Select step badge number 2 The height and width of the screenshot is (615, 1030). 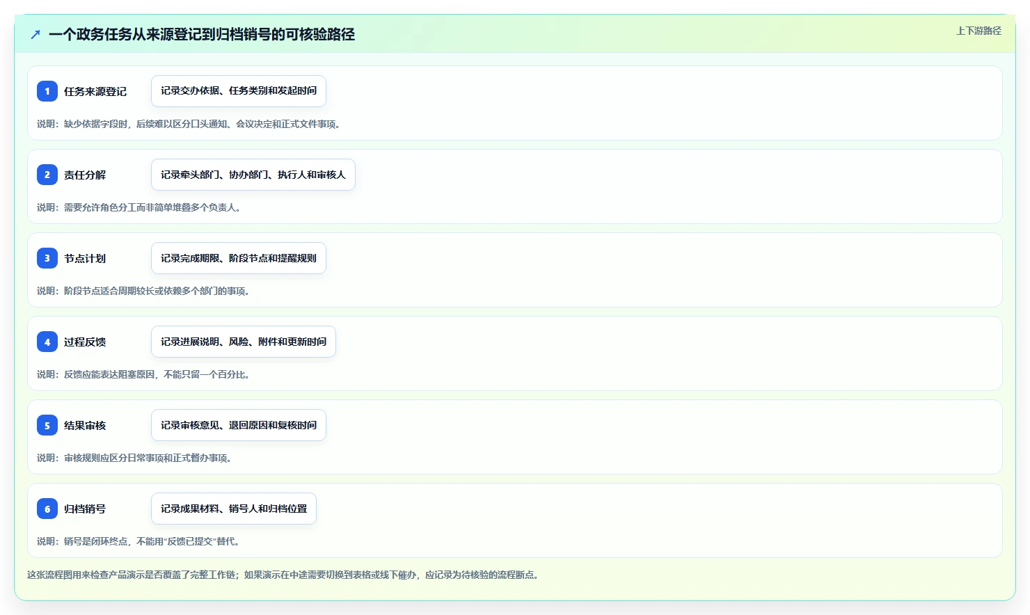(x=47, y=175)
